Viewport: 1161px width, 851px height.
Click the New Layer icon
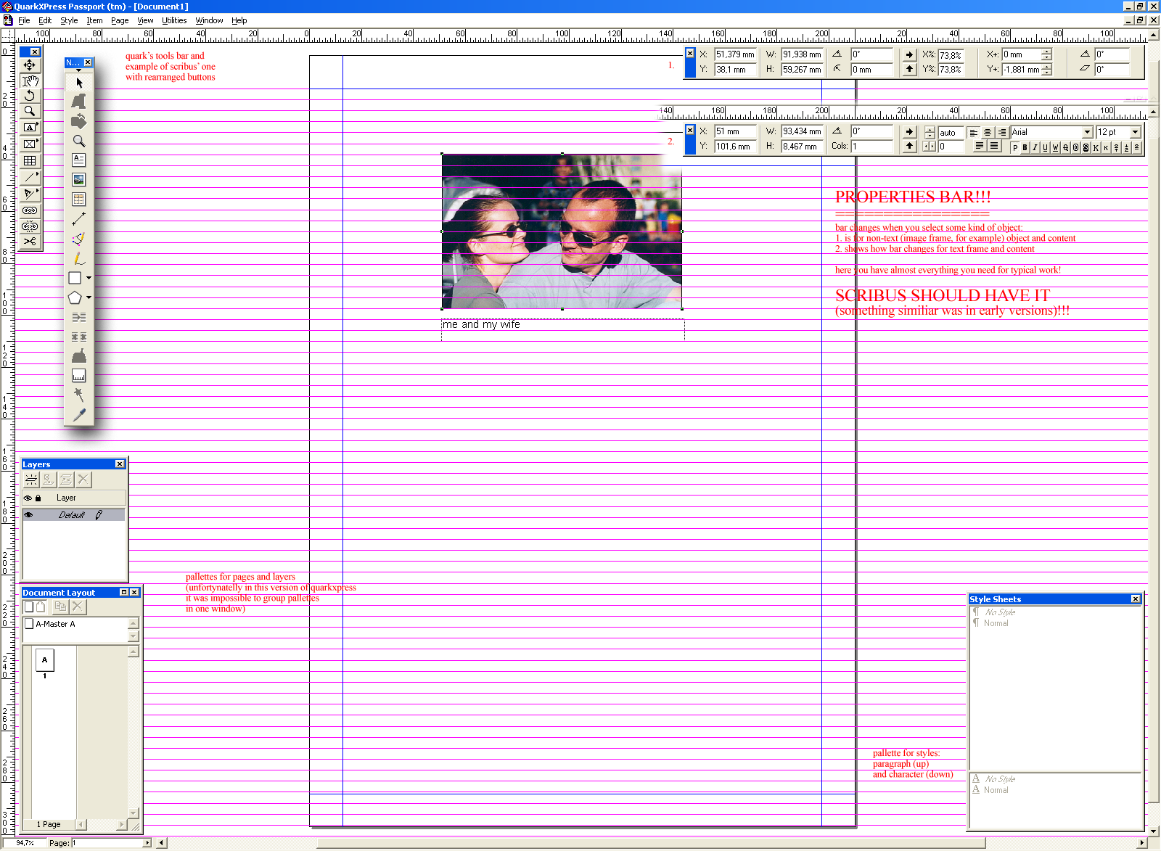[x=31, y=480]
